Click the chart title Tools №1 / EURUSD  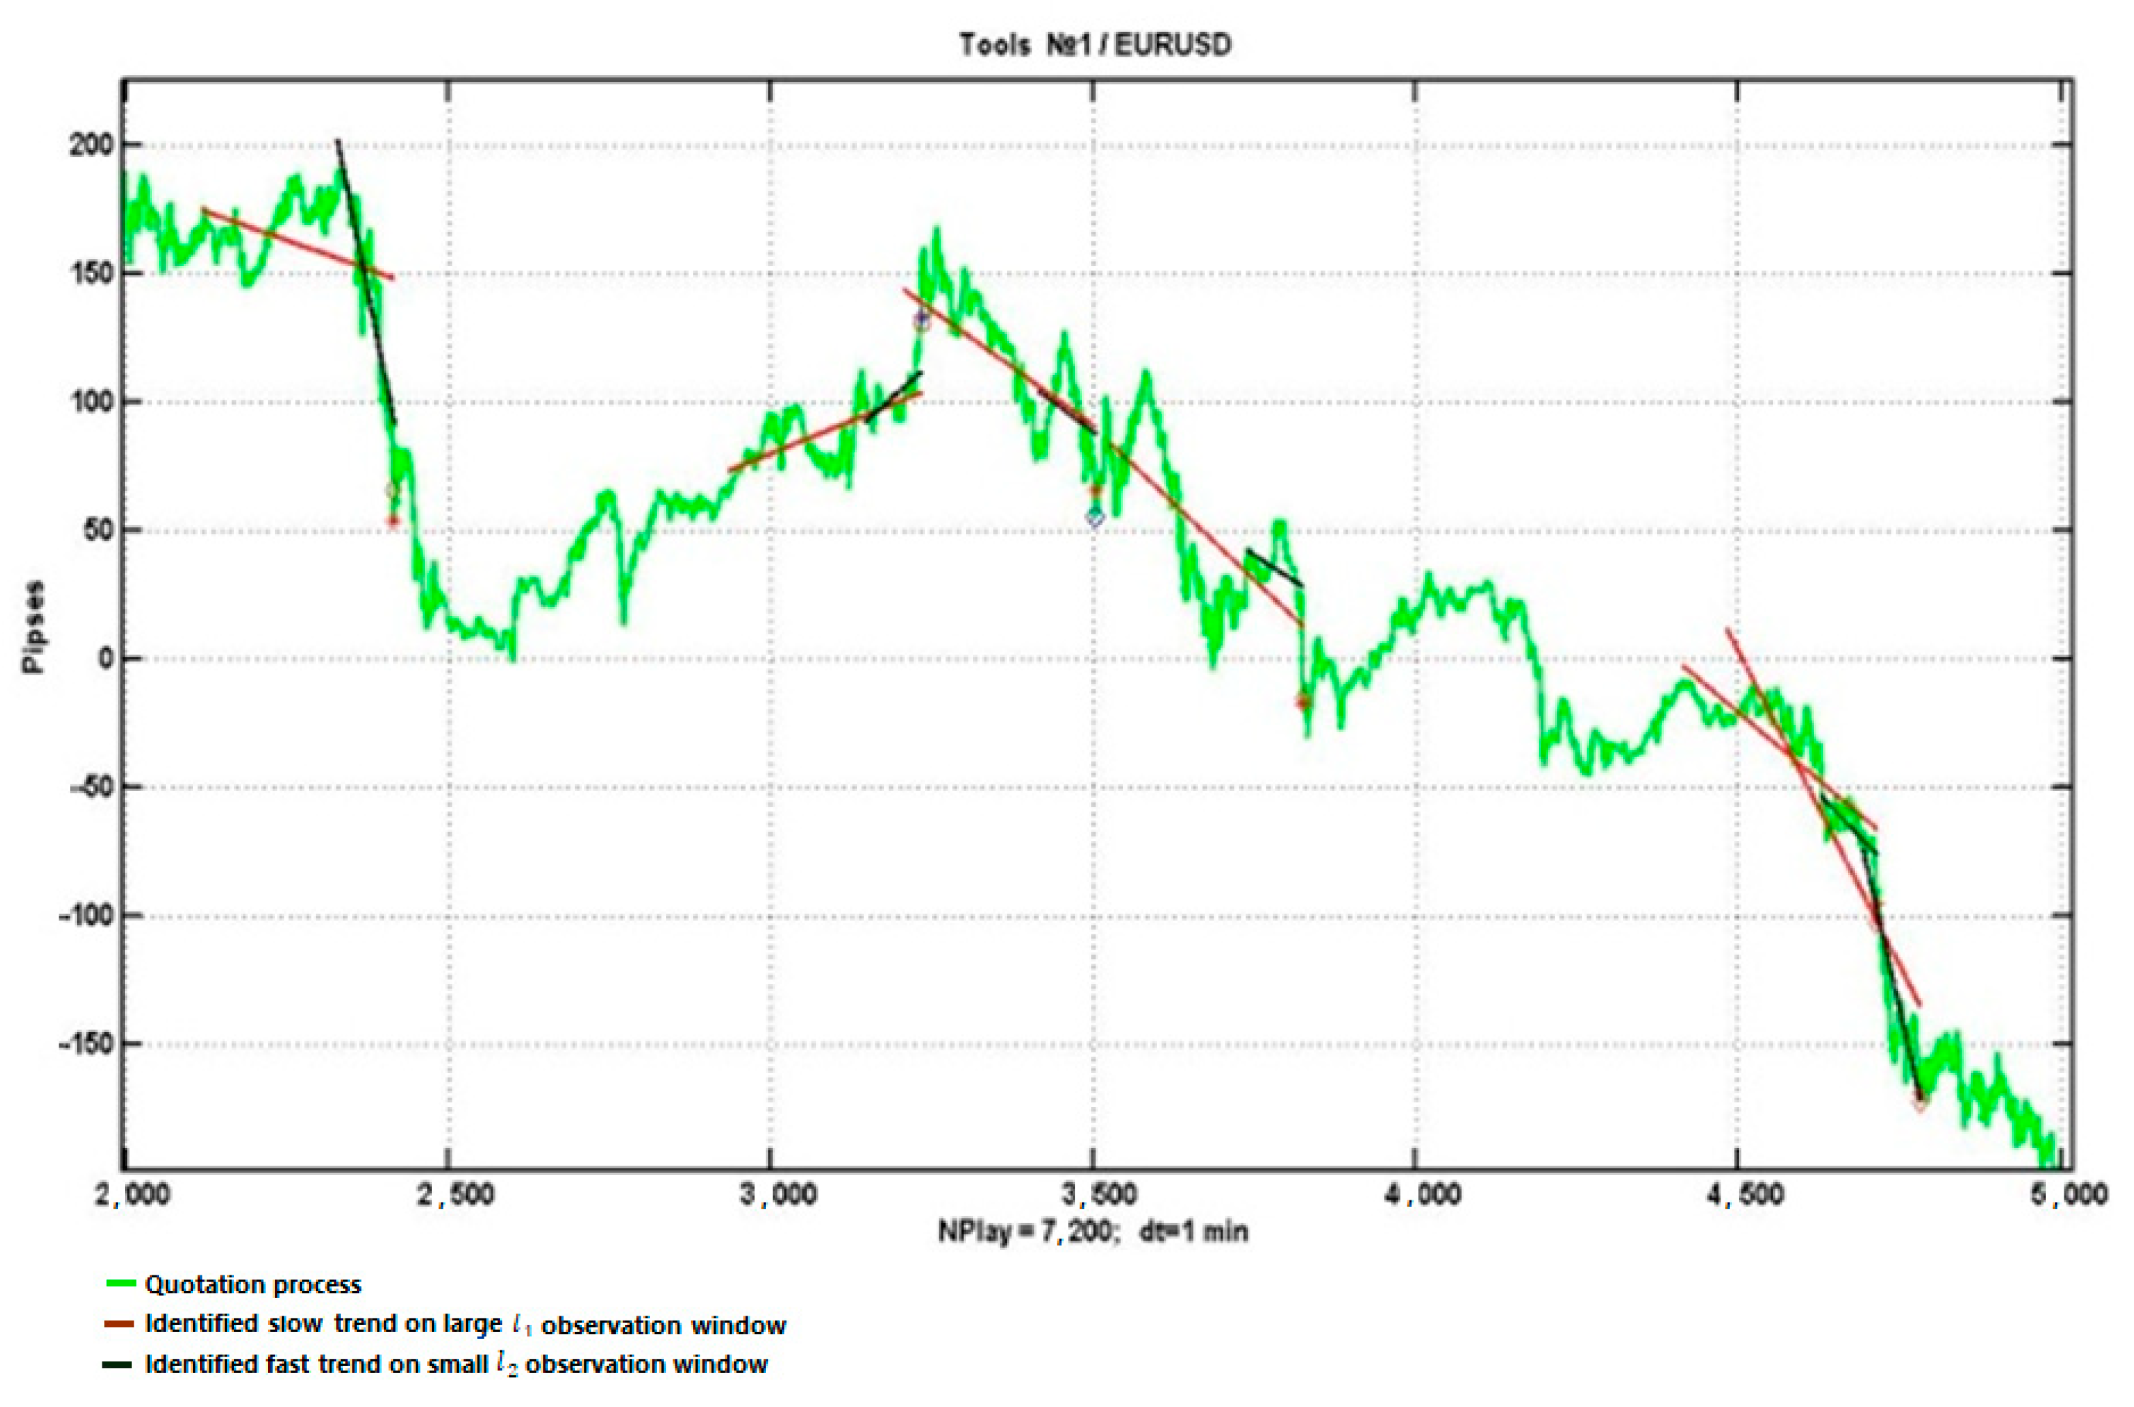tap(1095, 45)
